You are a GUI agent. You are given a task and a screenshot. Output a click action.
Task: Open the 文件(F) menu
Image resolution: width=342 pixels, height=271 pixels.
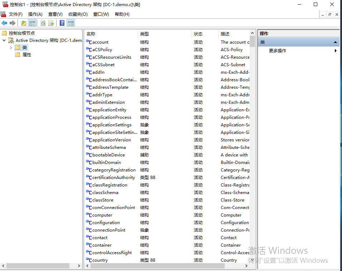click(x=15, y=14)
